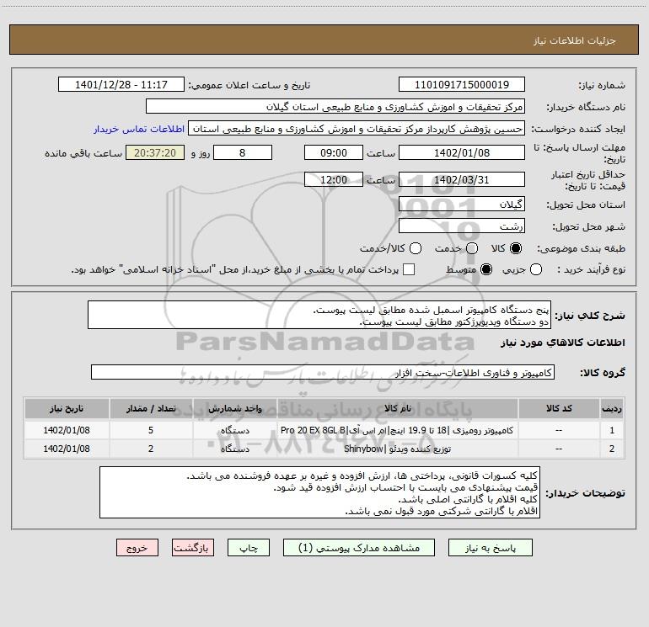Click unit cell دستگاه in row 1
Image resolution: width=649 pixels, height=627 pixels.
tap(234, 430)
